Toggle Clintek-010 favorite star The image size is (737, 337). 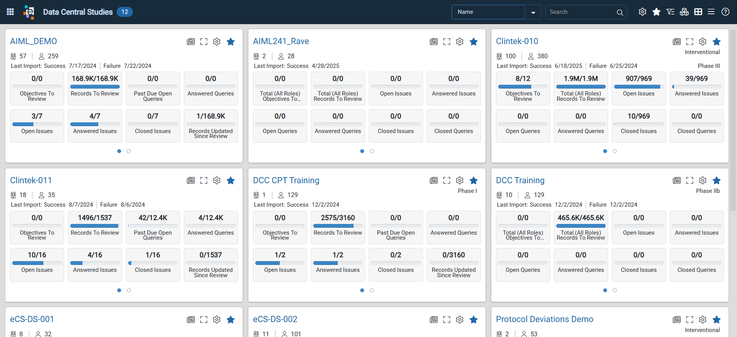point(717,41)
